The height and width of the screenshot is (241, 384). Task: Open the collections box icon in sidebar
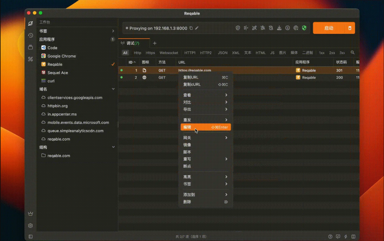tap(30, 47)
